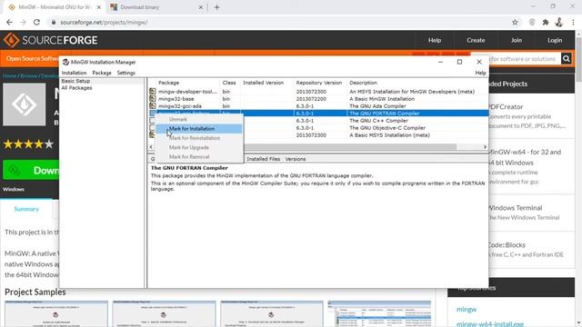Viewport: 582px width, 327px height.
Task: Click the SourceForge search magnifier icon
Action: point(566,58)
